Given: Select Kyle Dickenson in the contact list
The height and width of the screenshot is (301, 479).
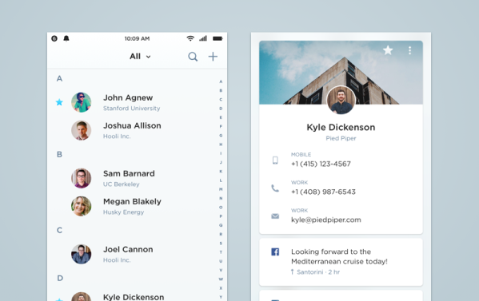Looking at the screenshot, I should point(134,297).
